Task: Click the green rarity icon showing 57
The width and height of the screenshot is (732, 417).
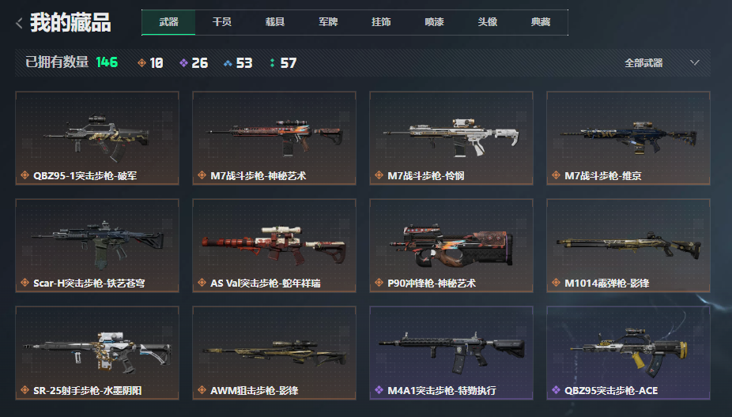Action: coord(272,62)
